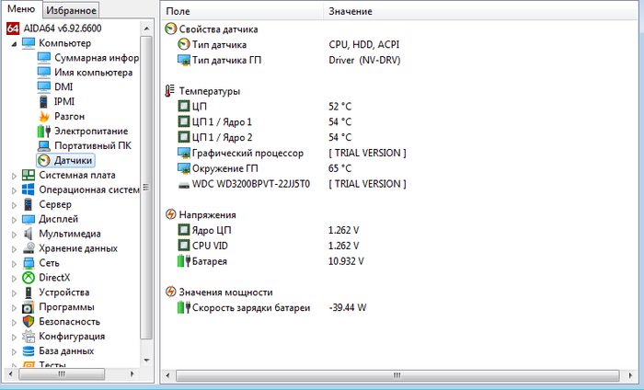Screen dimensions: 644x390
Task: Expand the Сервер tree node
Action: (14, 205)
